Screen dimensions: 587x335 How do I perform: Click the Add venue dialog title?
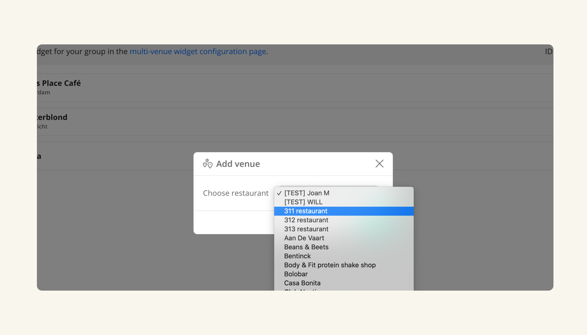click(x=238, y=164)
